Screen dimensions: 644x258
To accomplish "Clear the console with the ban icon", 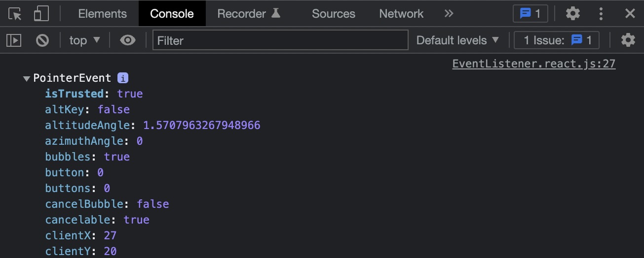I will click(x=42, y=40).
